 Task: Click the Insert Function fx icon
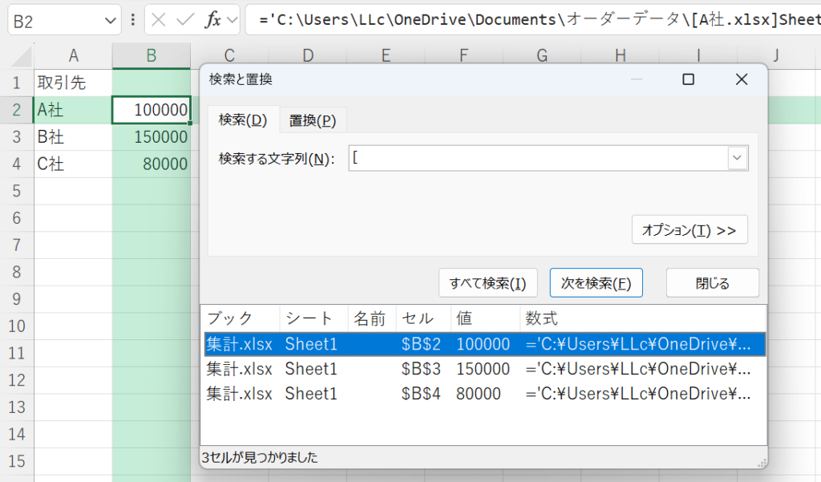point(212,21)
